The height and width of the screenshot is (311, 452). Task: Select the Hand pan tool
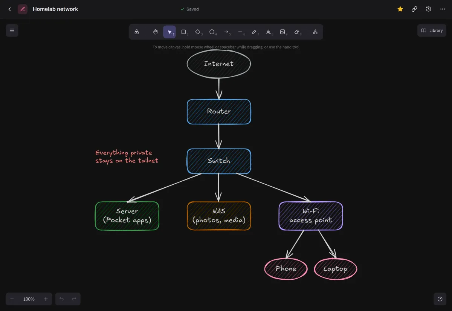(155, 32)
